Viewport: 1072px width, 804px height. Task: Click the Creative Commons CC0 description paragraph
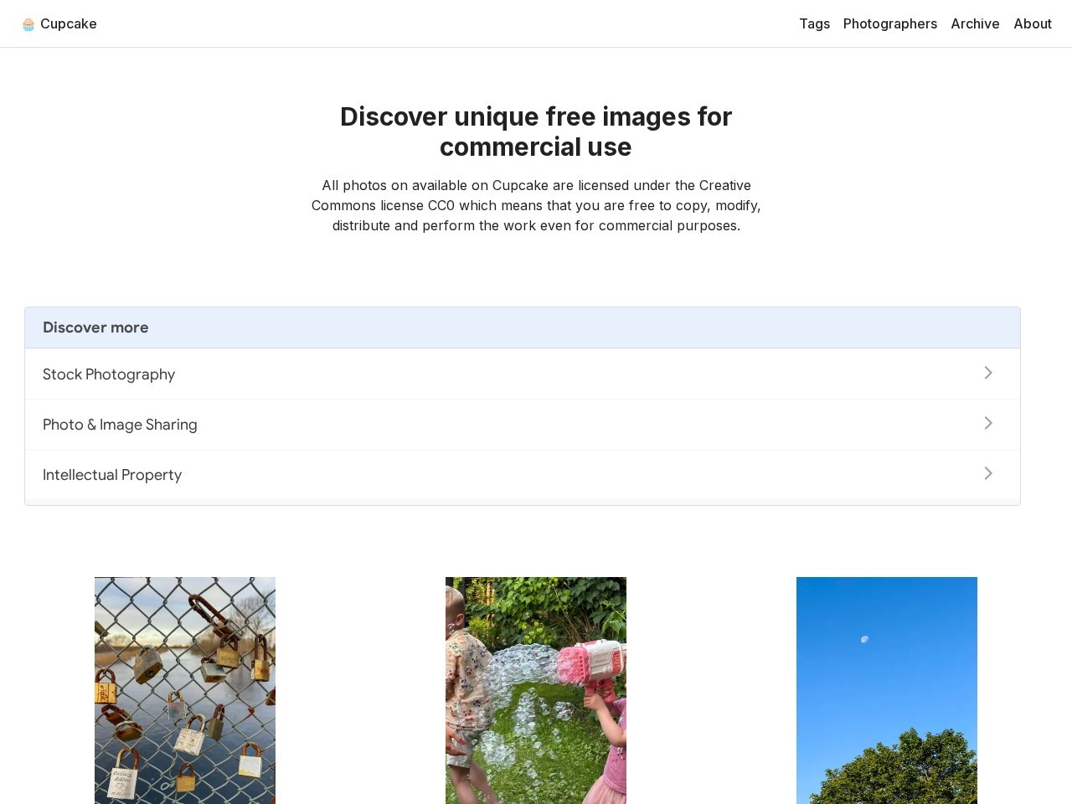536,205
